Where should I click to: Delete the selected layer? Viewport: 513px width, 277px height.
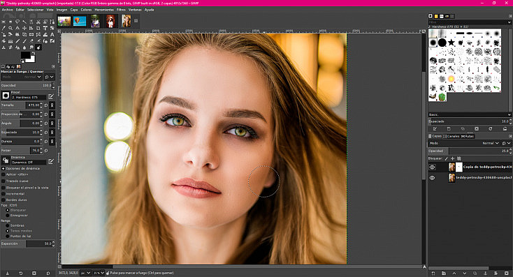506,273
